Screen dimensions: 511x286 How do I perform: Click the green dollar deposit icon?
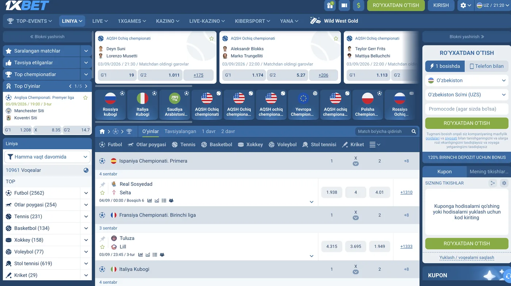[358, 5]
